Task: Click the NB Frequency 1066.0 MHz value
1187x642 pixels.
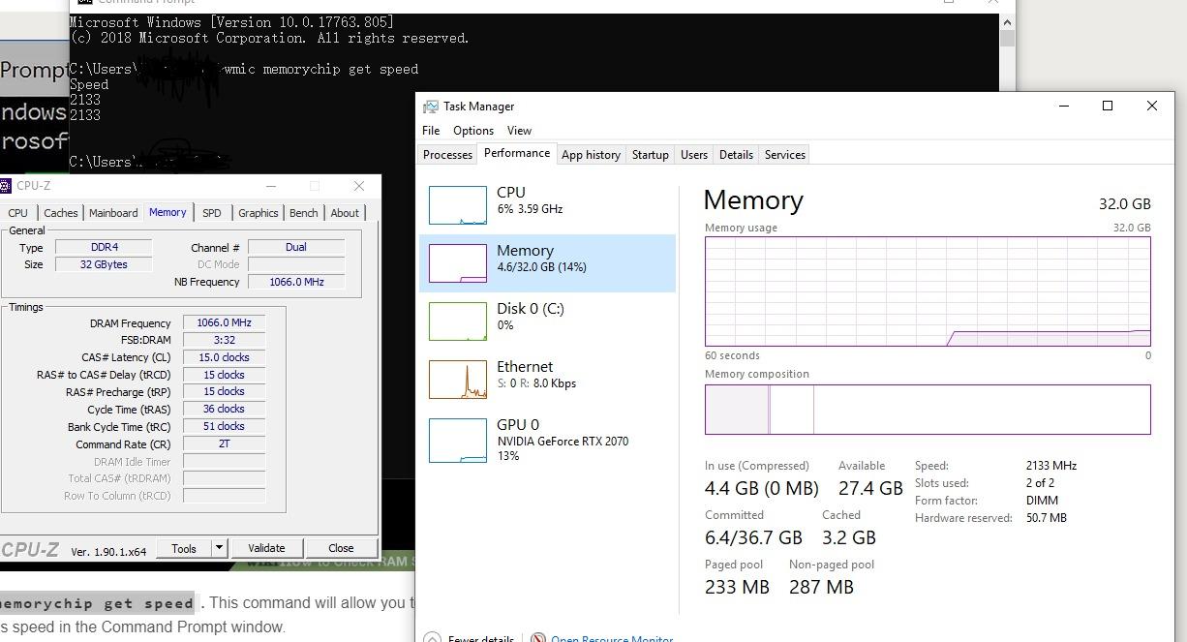Action: [x=296, y=282]
